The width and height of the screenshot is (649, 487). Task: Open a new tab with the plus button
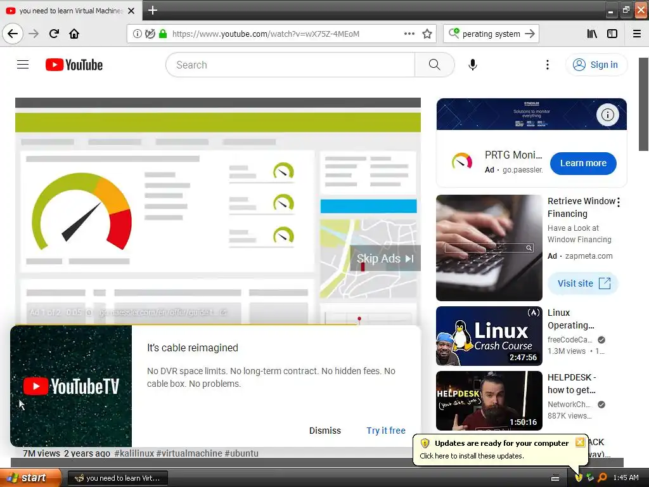tap(152, 10)
